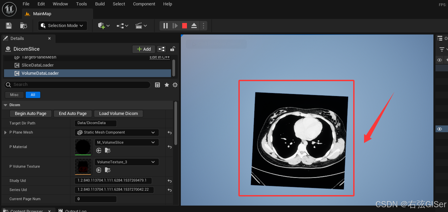Click the P Volume Texture thumbnail preview
The image size is (448, 212).
click(83, 166)
